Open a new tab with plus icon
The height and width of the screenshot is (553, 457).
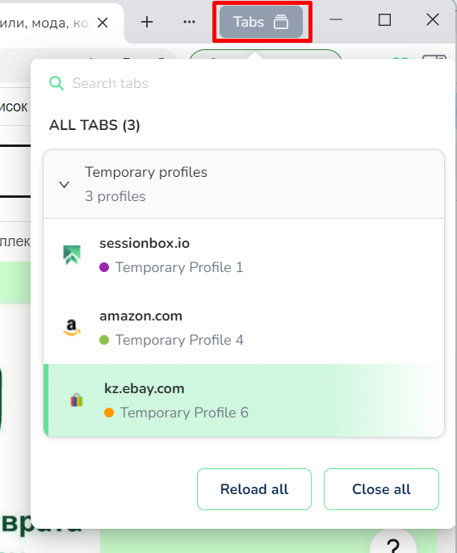[x=147, y=23]
